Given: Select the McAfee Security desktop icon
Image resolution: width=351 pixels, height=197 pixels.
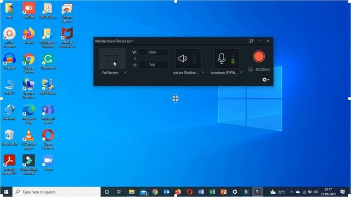Looking at the screenshot, I should pyautogui.click(x=67, y=37).
